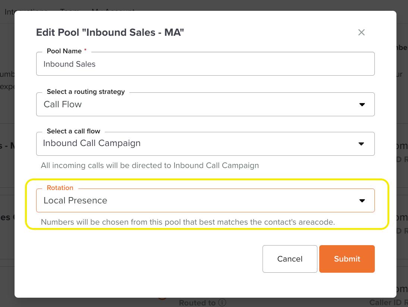Click the Pool Name input field
The width and height of the screenshot is (408, 307).
(x=205, y=64)
